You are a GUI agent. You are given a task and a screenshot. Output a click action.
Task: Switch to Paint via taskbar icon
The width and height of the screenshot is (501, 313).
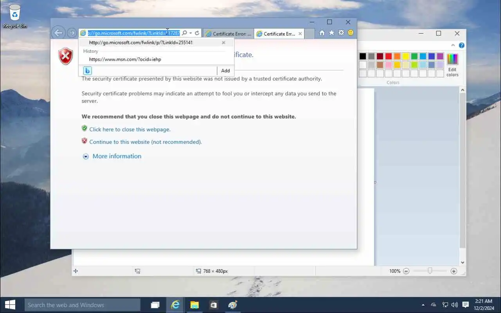click(232, 305)
